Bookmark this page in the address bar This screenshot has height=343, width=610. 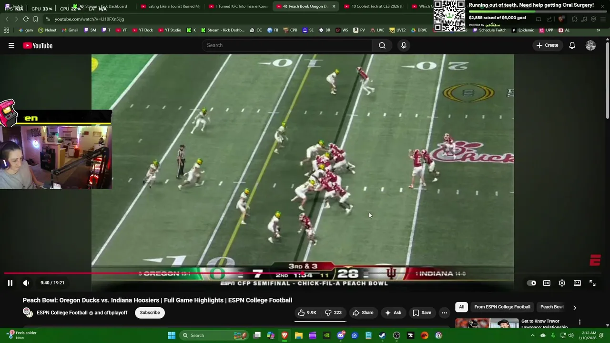(x=35, y=19)
